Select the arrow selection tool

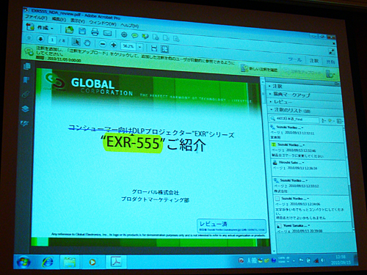76,42
